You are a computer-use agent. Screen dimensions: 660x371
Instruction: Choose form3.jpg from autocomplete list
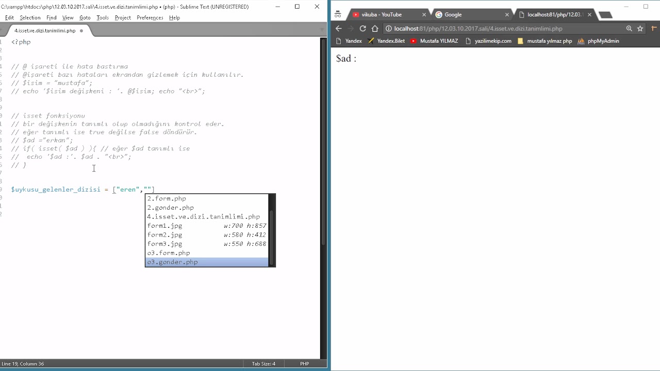[x=206, y=244]
